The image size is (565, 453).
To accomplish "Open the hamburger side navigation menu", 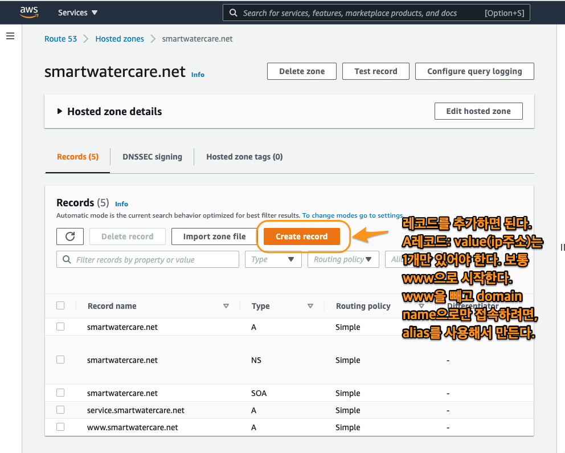I will tap(10, 36).
